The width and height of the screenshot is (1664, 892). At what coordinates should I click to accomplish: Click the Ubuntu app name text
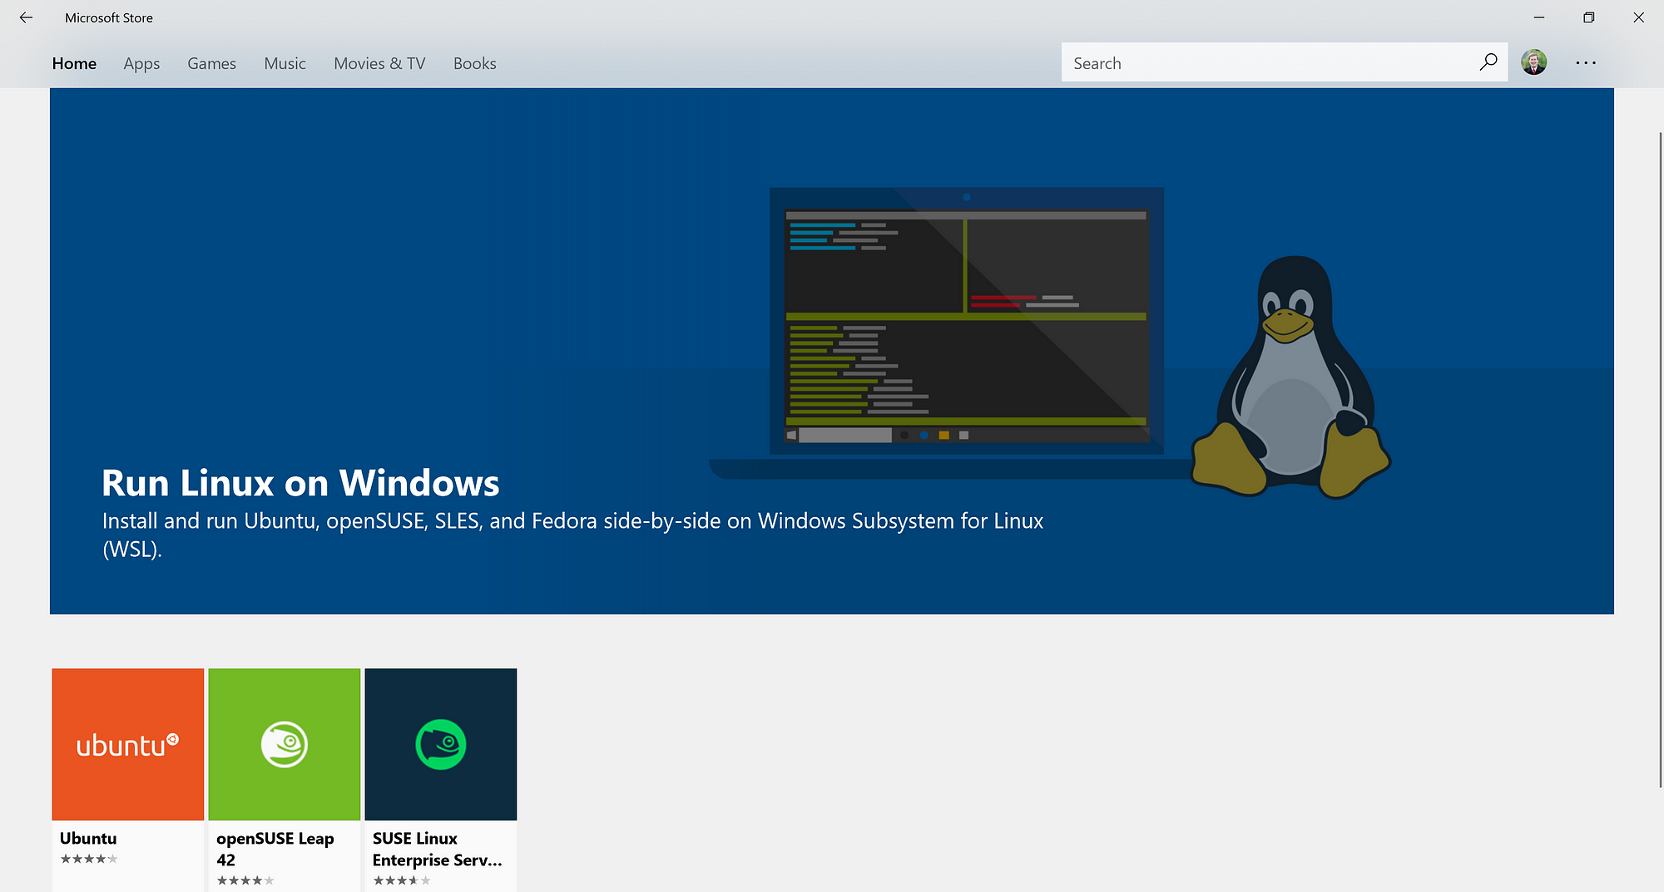(x=88, y=838)
